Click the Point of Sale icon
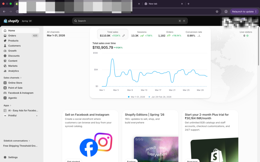 (5, 88)
